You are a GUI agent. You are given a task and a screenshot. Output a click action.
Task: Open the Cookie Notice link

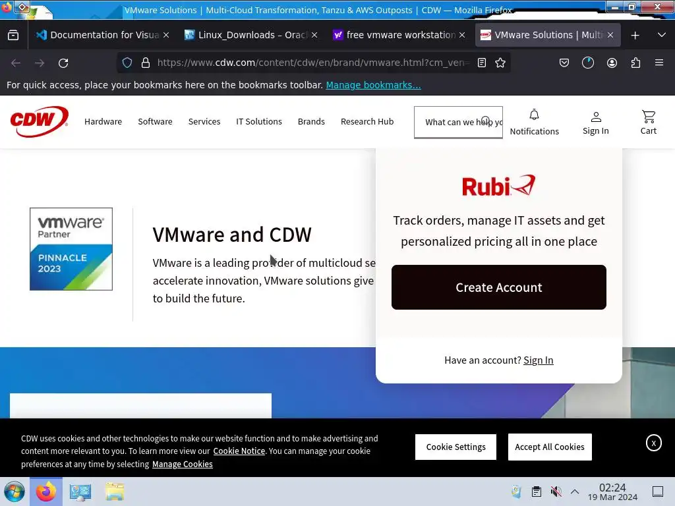click(239, 451)
